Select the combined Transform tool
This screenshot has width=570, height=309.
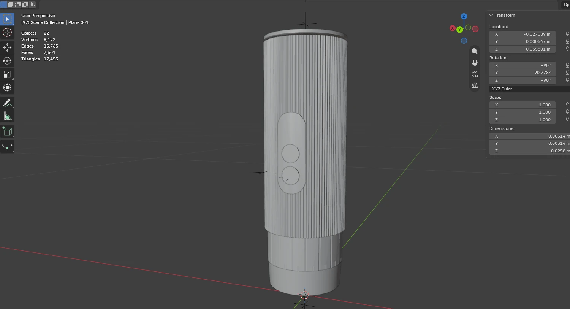[x=7, y=87]
